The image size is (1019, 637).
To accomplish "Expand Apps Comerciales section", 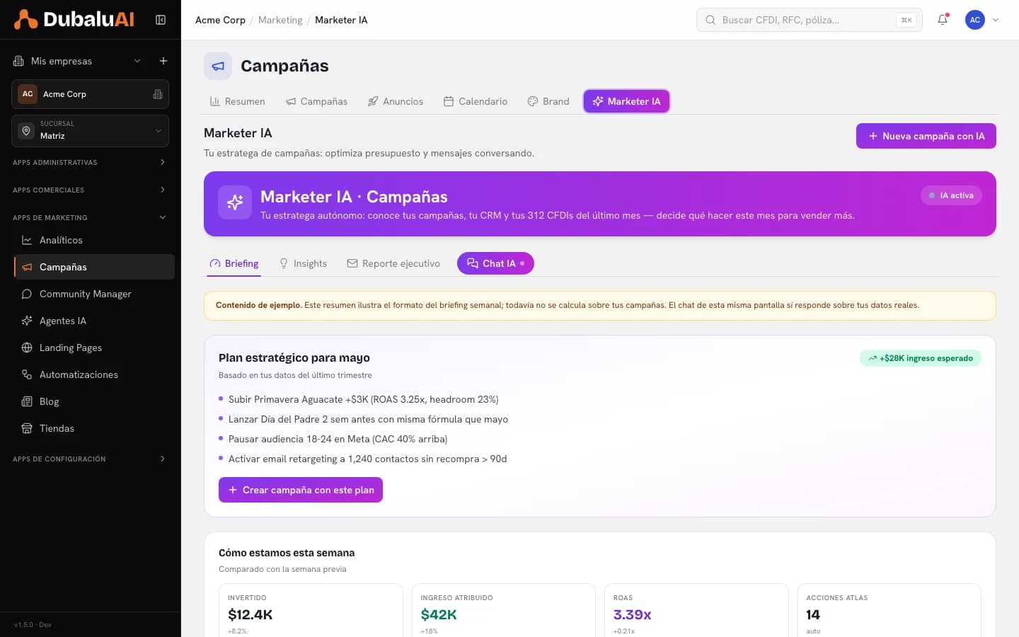I will pyautogui.click(x=90, y=190).
